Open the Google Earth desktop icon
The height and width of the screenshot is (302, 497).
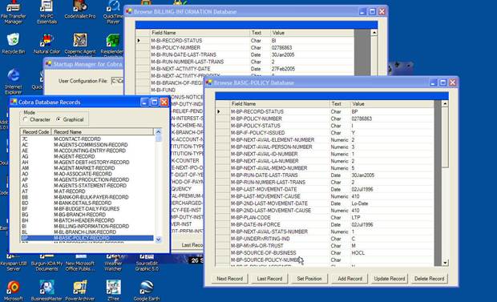(147, 290)
